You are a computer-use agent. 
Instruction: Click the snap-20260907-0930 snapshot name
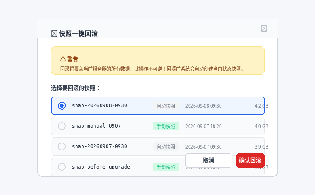tap(100, 146)
